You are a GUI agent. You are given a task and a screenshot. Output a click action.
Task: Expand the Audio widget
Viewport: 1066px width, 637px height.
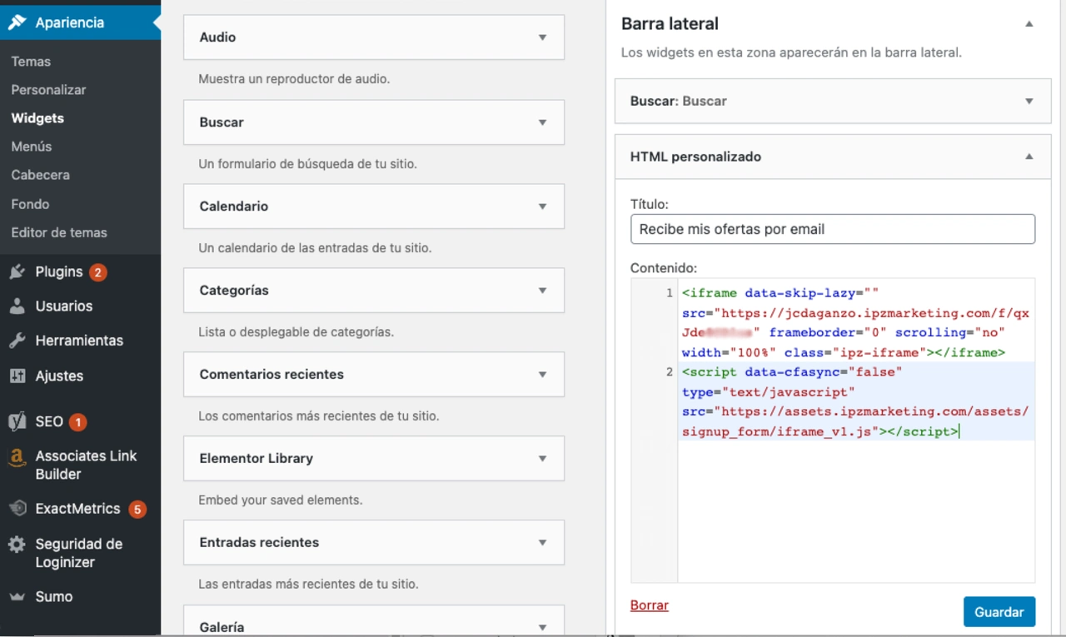542,37
